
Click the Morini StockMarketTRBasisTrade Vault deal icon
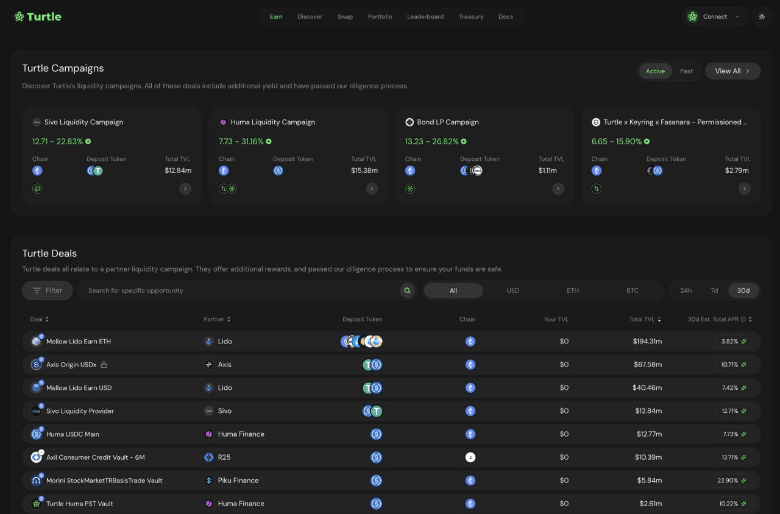37,481
